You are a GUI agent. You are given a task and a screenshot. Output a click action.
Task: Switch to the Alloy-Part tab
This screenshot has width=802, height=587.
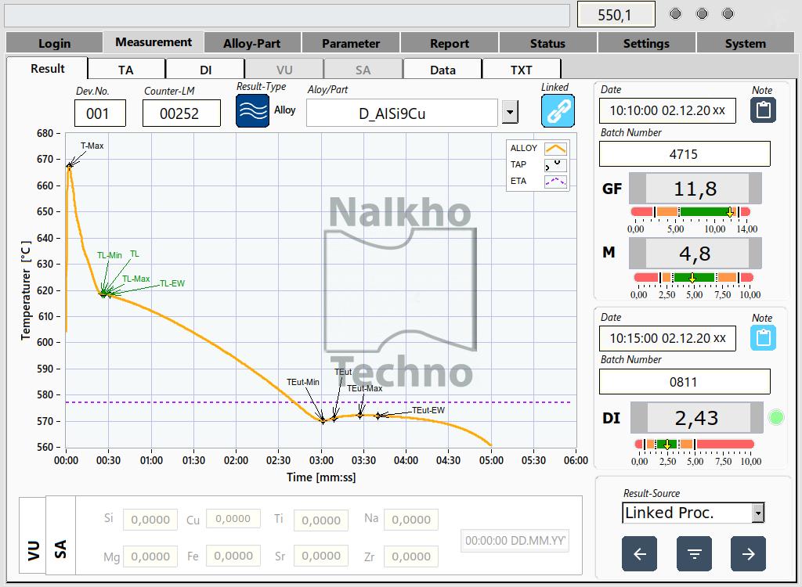(x=251, y=43)
